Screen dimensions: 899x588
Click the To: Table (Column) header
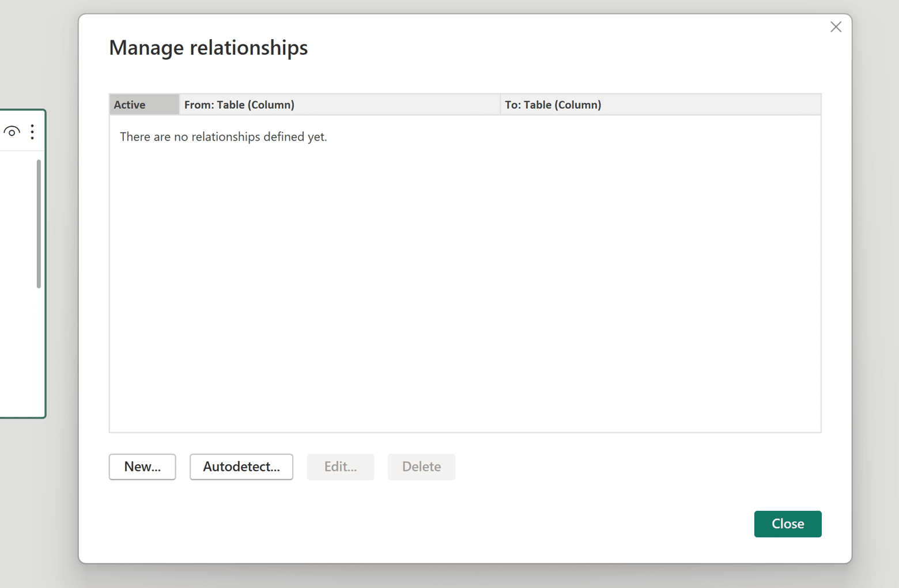click(553, 104)
